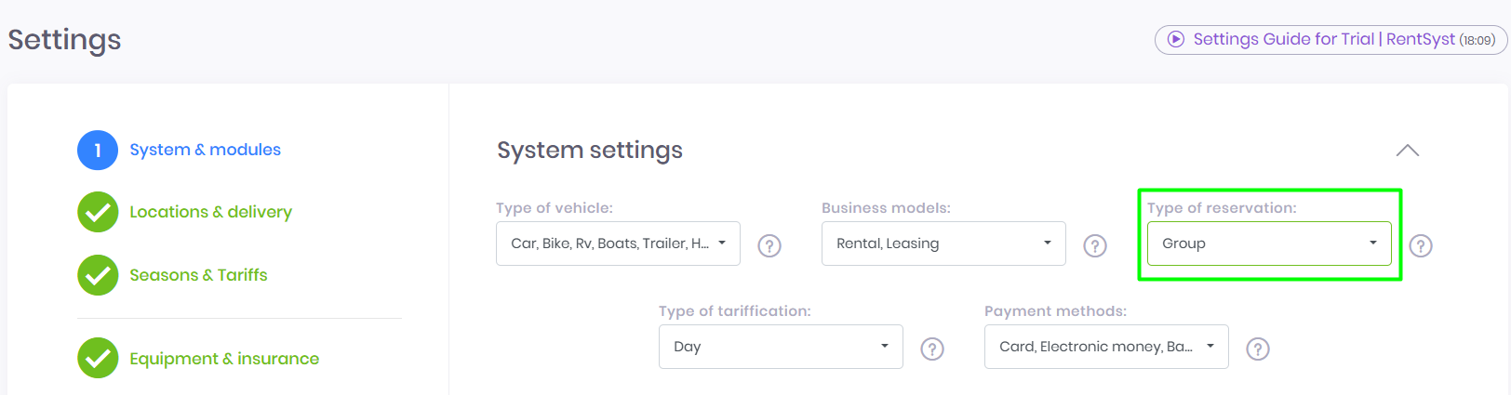
Task: Open the Type of vehicle dropdown
Action: [618, 244]
